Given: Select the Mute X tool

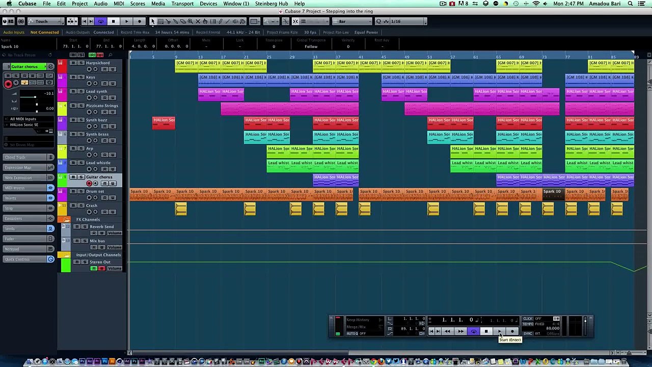Looking at the screenshot, I should (x=198, y=21).
